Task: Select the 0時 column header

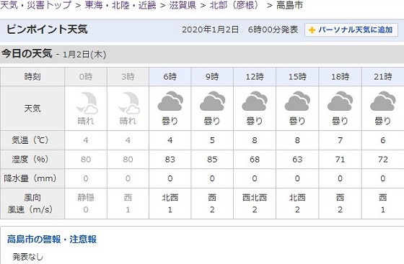Action: point(86,76)
